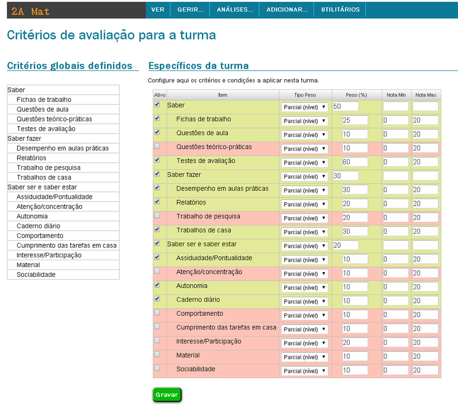The width and height of the screenshot is (458, 412).
Task: Select Tipo Peso dropdown for Testes de avaliação
Action: point(305,163)
